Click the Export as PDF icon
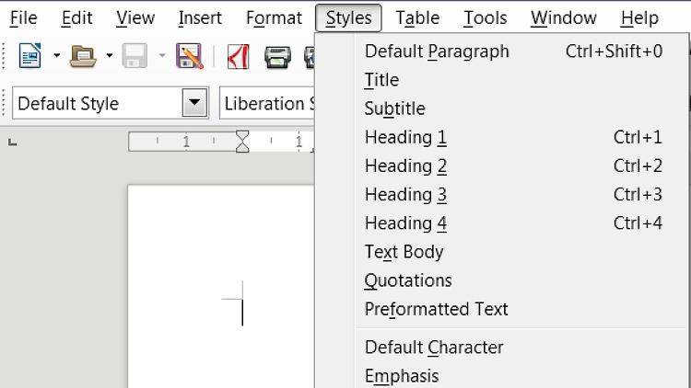This screenshot has height=388, width=691. 238,56
